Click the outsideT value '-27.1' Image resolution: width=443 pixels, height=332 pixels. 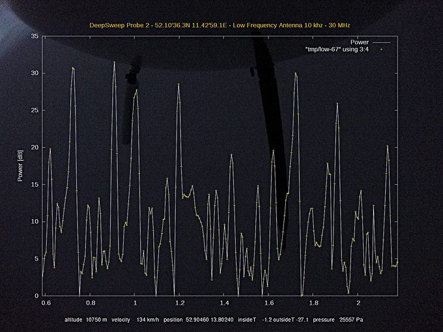tap(302, 320)
